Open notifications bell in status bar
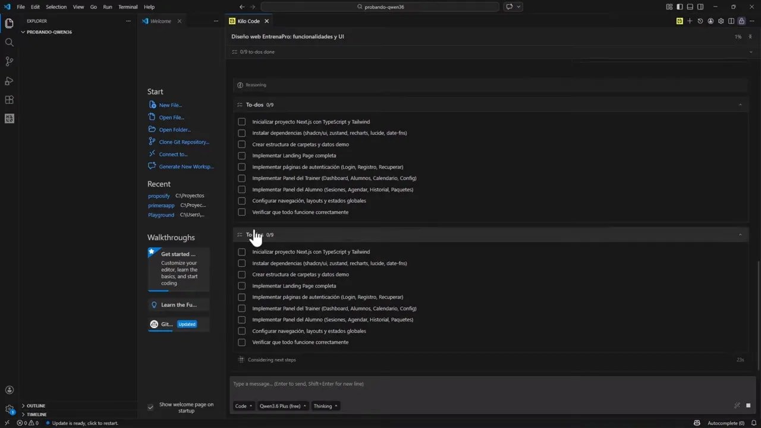Image resolution: width=761 pixels, height=428 pixels. pos(754,423)
